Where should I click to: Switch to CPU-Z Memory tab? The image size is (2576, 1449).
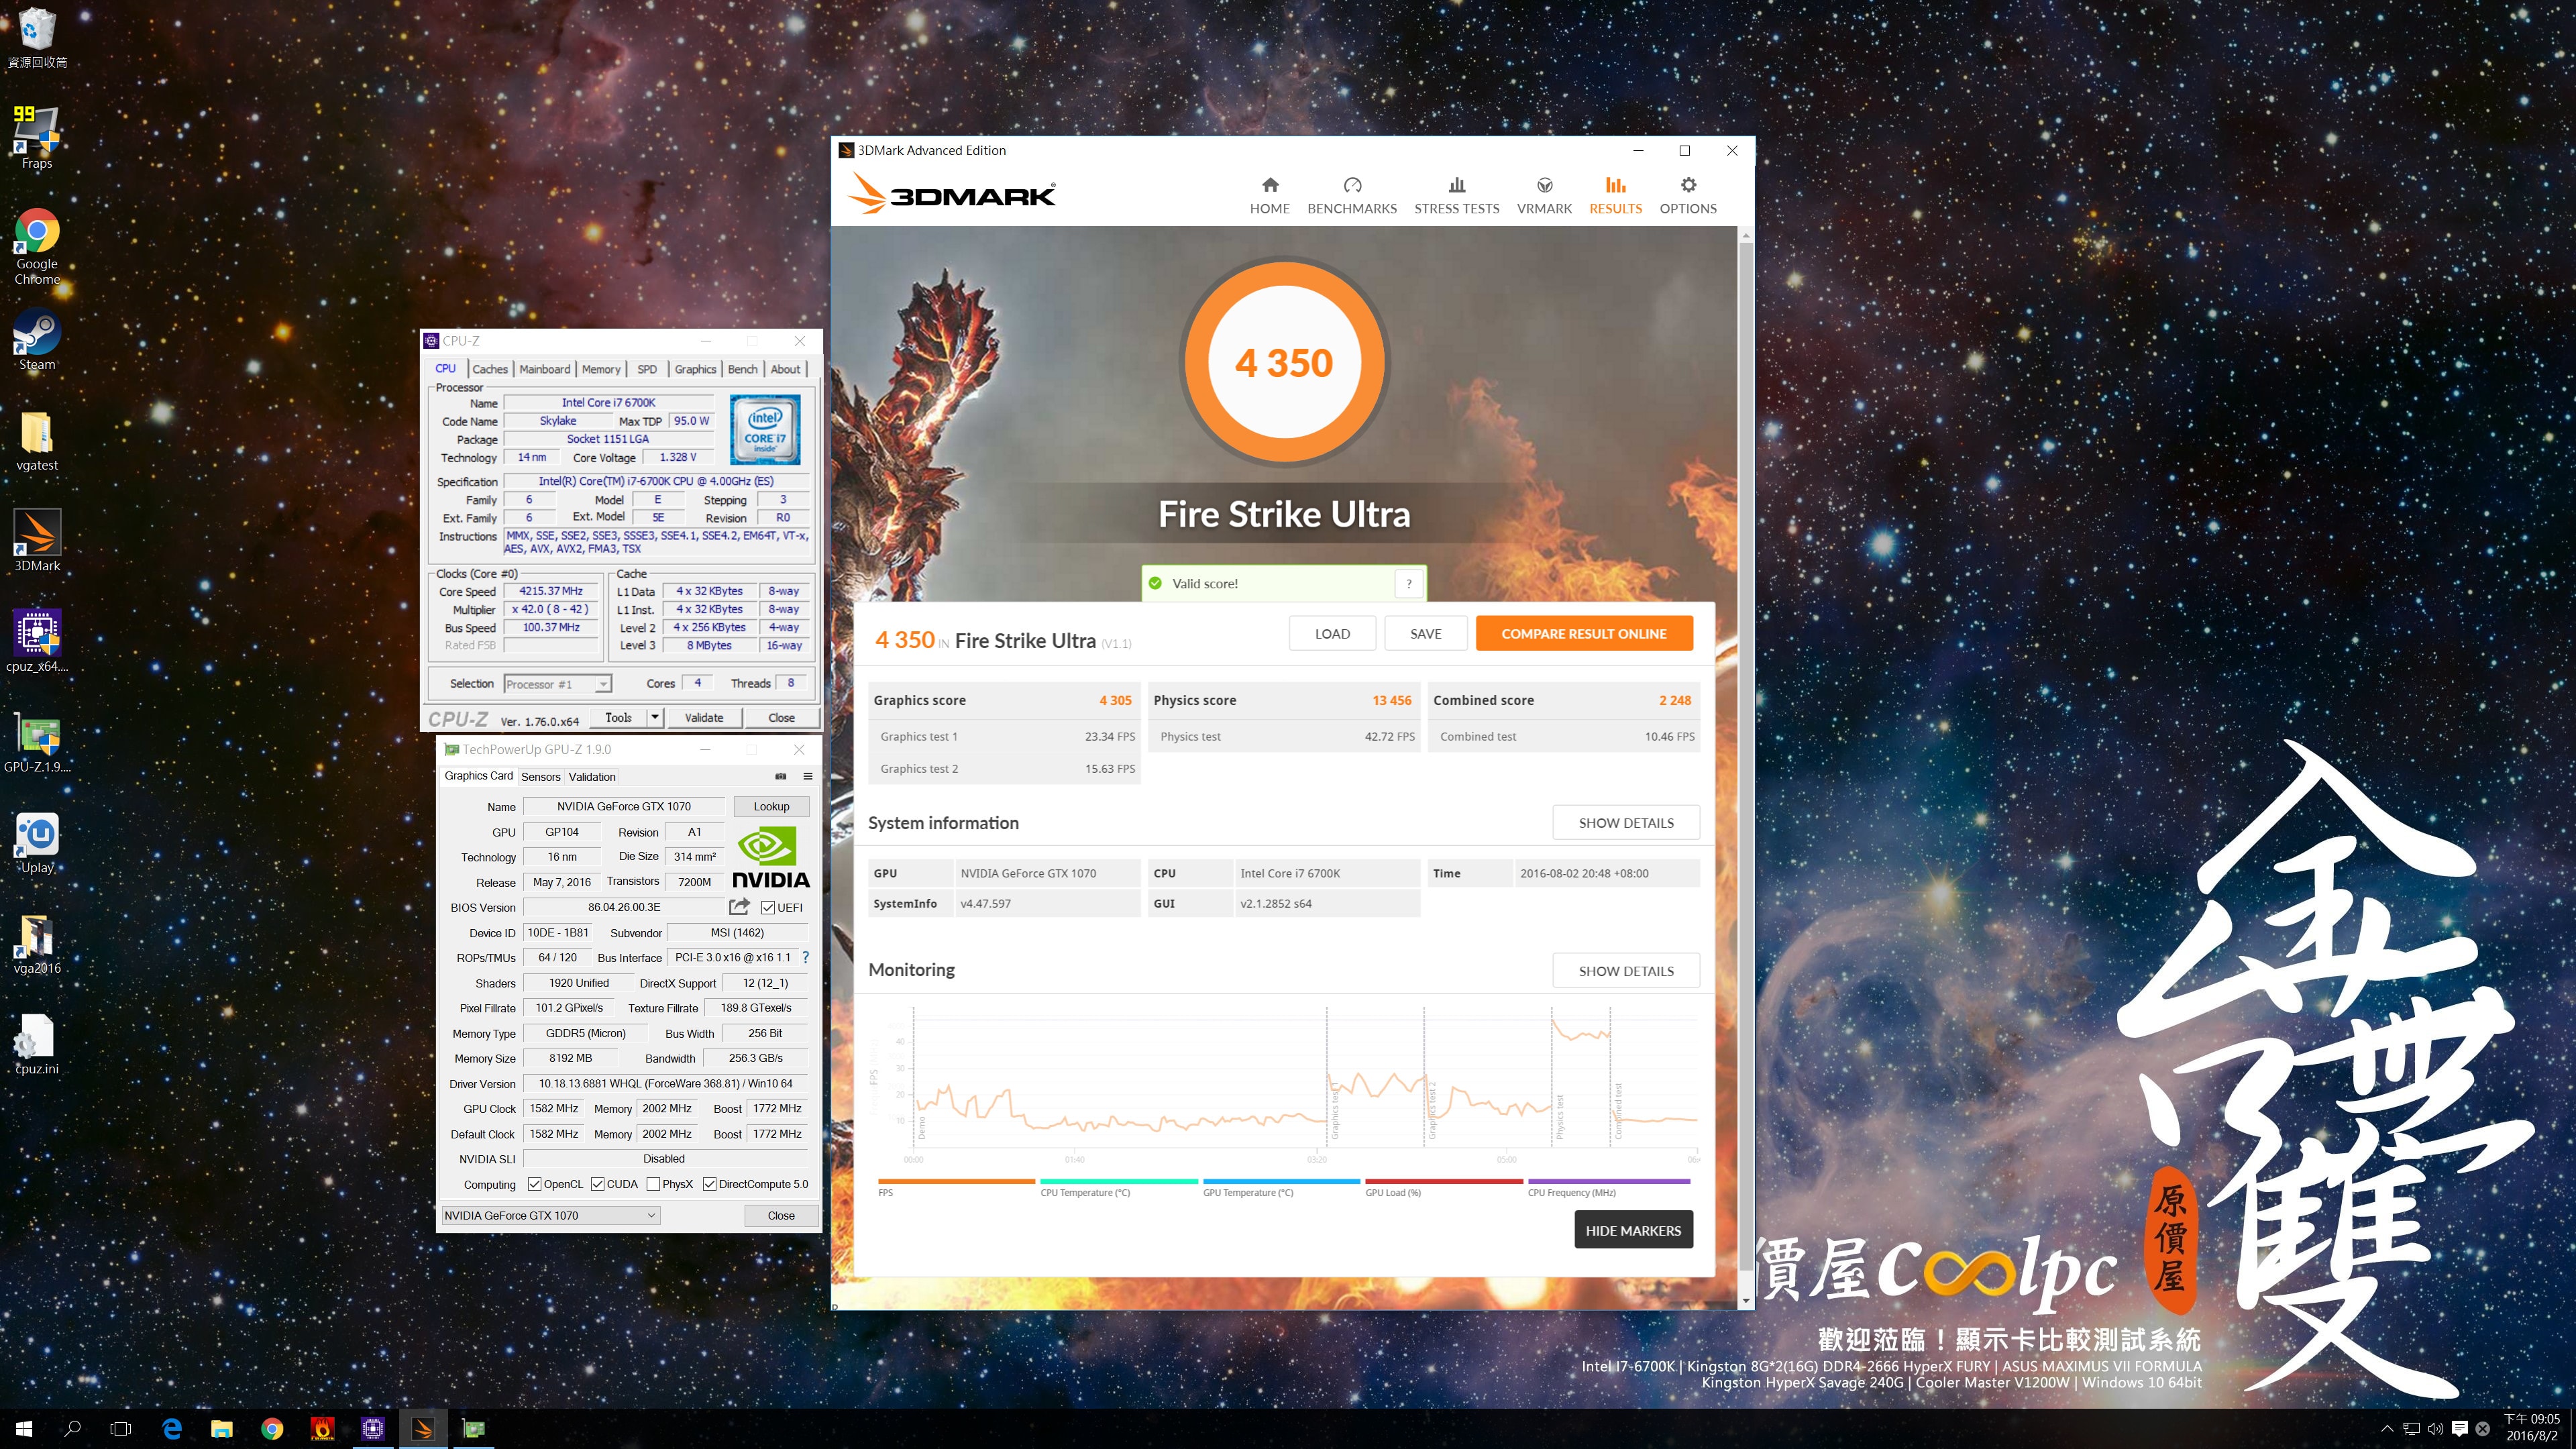[x=601, y=369]
